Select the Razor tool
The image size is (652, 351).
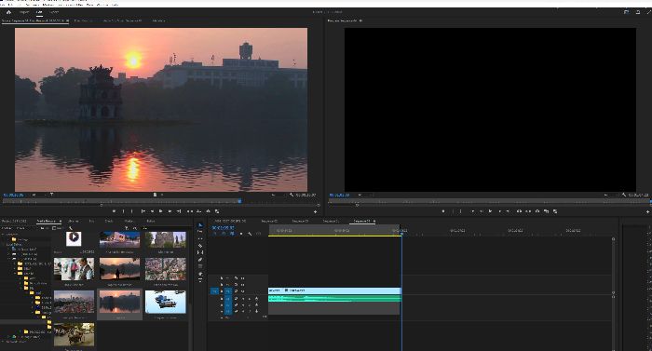click(x=200, y=246)
